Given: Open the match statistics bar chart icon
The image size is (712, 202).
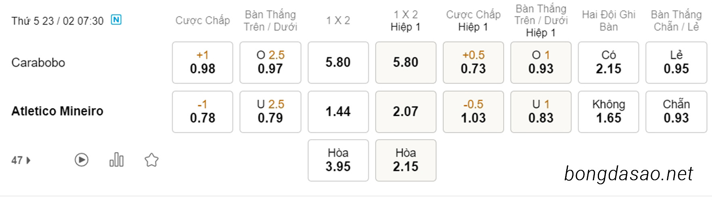Looking at the screenshot, I should 117,160.
